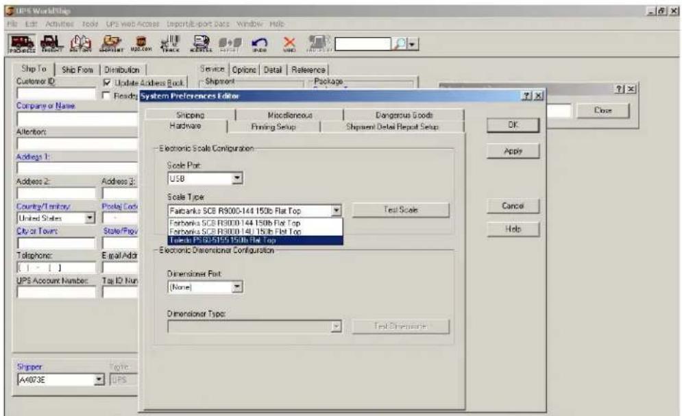This screenshot has height=416, width=682.
Task: Select the Ship To tab
Action: click(x=34, y=69)
